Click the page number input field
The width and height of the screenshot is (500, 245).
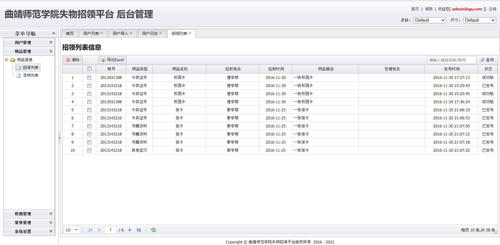coord(110,230)
